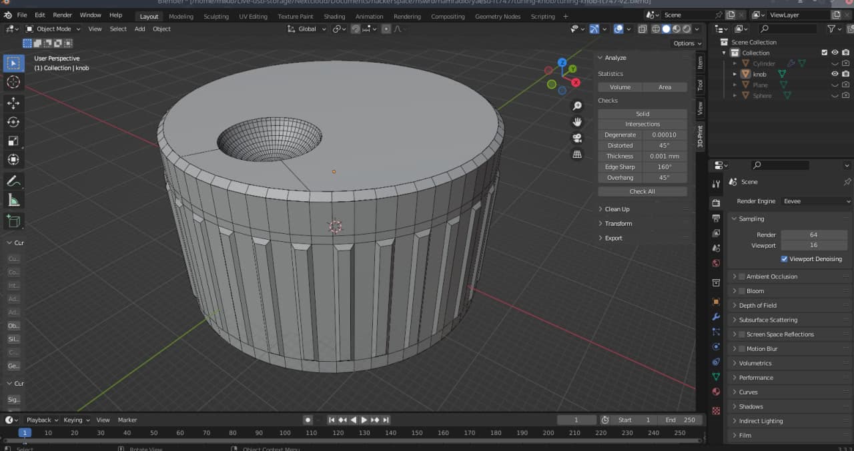Enable the Ambient Occlusion checkbox
This screenshot has width=854, height=451.
[742, 276]
